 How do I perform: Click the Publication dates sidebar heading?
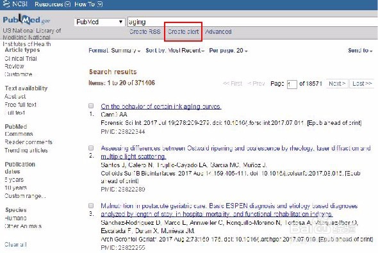click(x=20, y=168)
